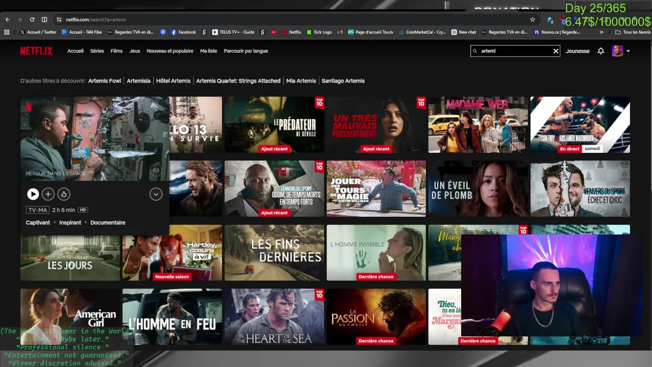Screen dimensions: 652x367
Task: Expand the bookmarks overflow chevron
Action: tap(602, 32)
